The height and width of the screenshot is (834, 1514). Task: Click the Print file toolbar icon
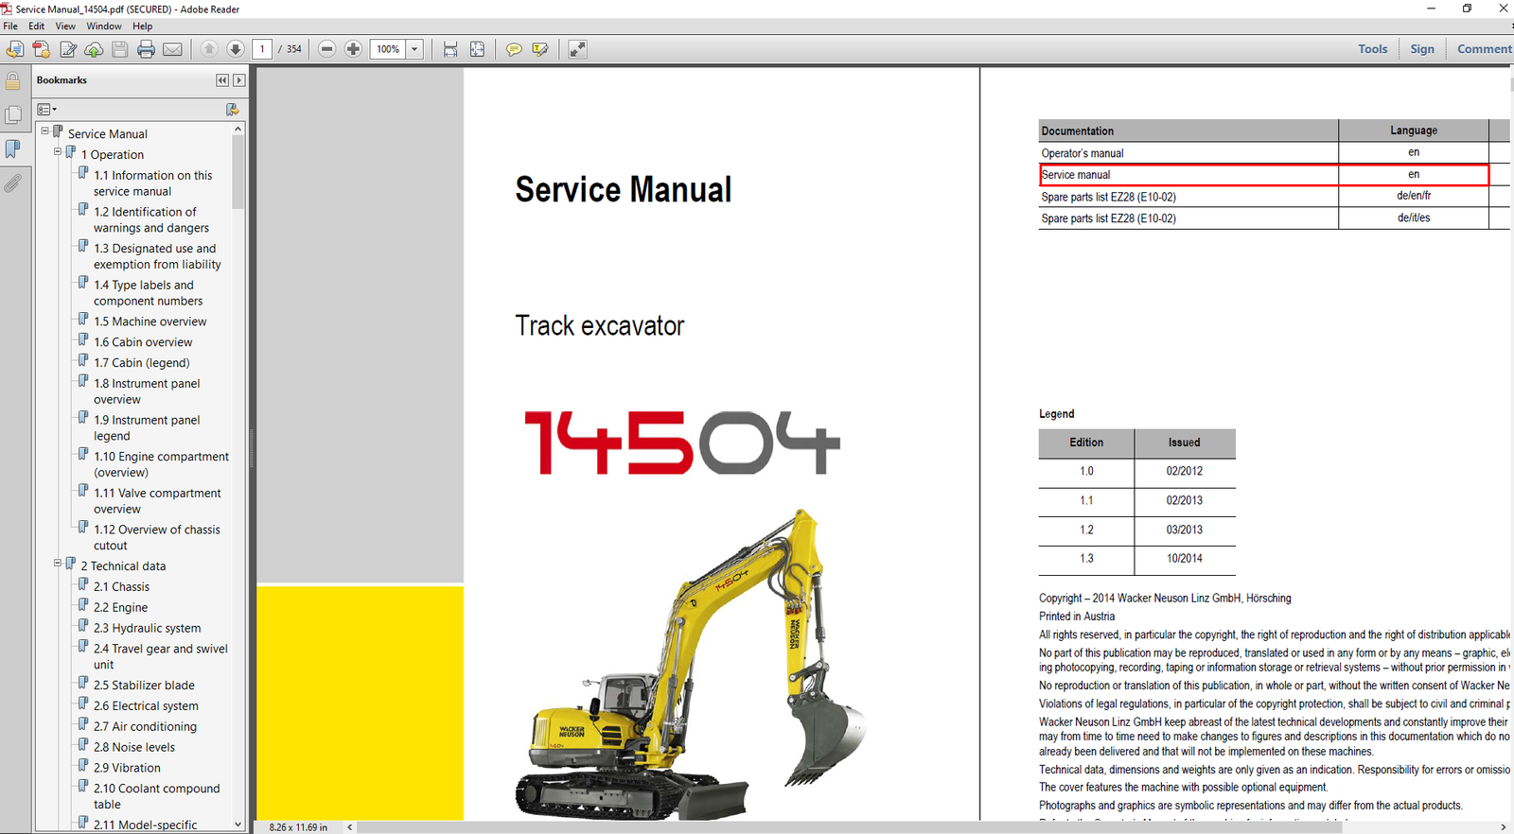146,49
